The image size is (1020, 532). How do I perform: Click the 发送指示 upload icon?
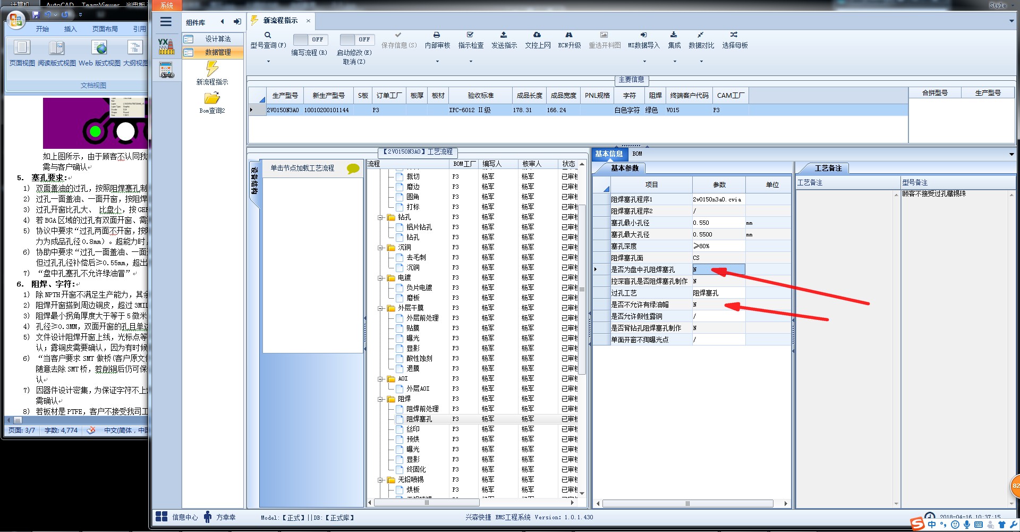click(x=504, y=35)
